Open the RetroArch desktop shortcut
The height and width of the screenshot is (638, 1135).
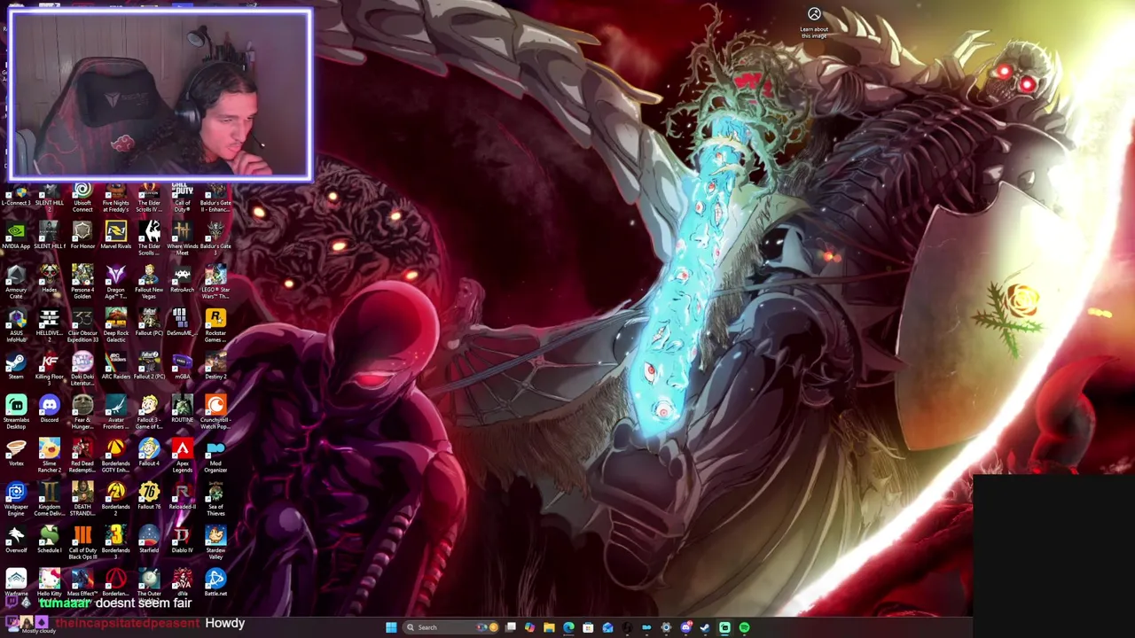coord(182,279)
